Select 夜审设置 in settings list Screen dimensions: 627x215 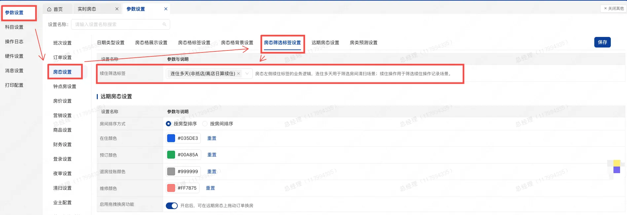pyautogui.click(x=62, y=173)
